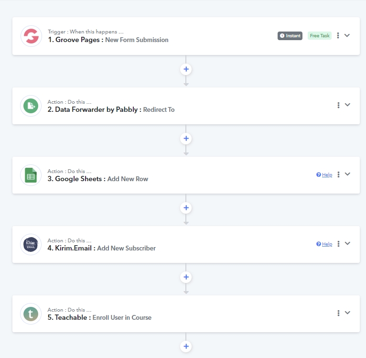
Task: Click '3. Google Sheets : Add New Row' title
Action: click(98, 179)
